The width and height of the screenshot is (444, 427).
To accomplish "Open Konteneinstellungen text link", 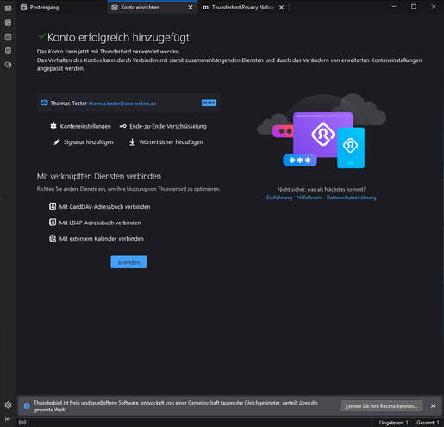I will 85,126.
